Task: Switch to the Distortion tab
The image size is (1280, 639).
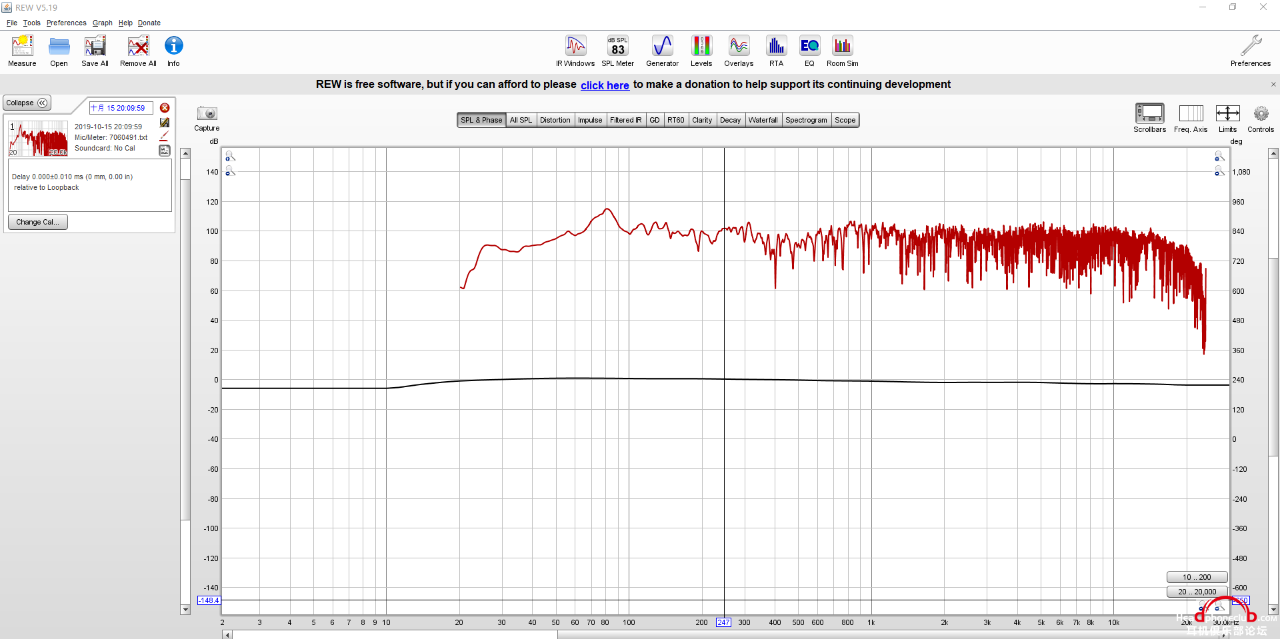Action: point(555,120)
